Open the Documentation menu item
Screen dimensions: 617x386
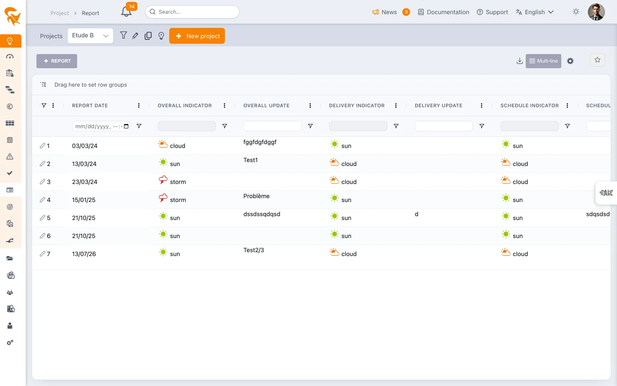(443, 12)
